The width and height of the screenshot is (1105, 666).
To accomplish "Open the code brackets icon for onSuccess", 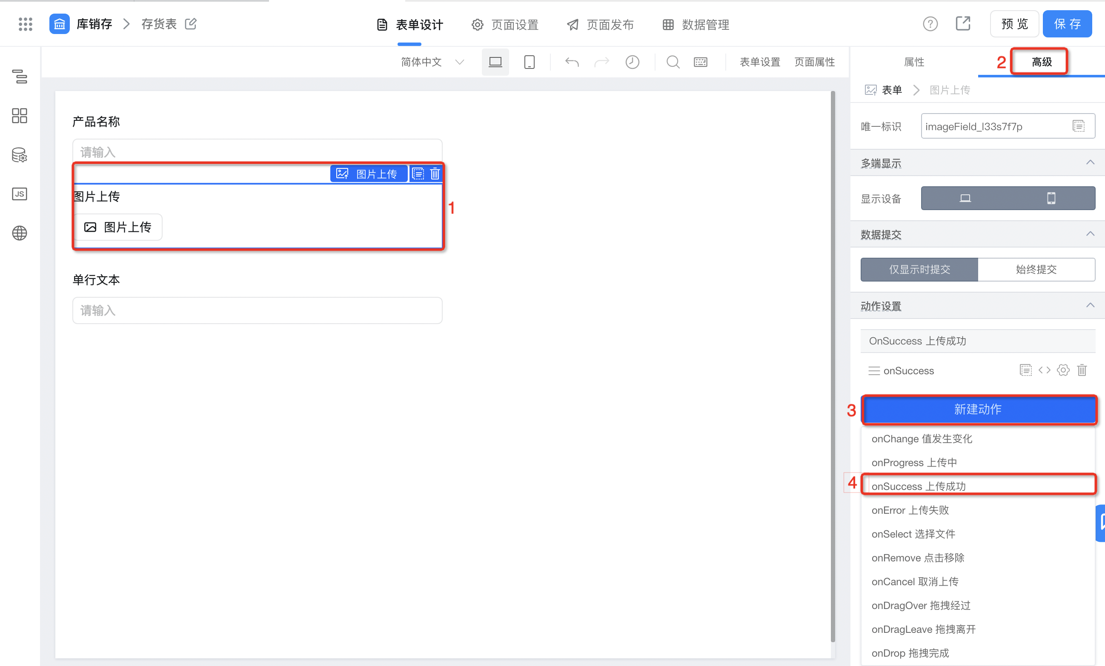I will (x=1044, y=370).
